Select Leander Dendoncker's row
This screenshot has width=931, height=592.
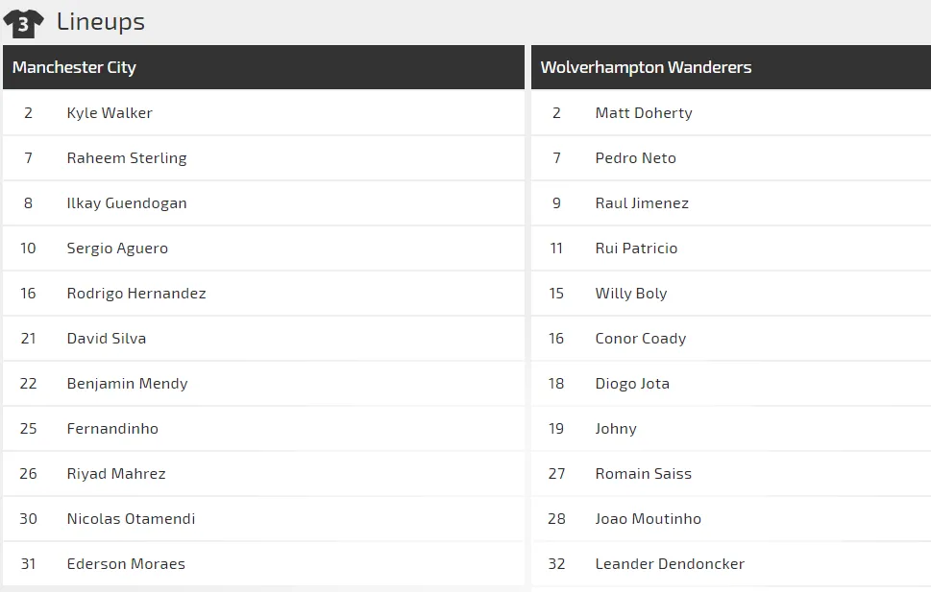point(670,564)
